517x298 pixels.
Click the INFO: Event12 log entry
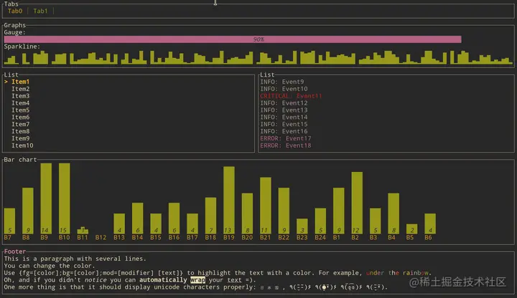(x=284, y=103)
